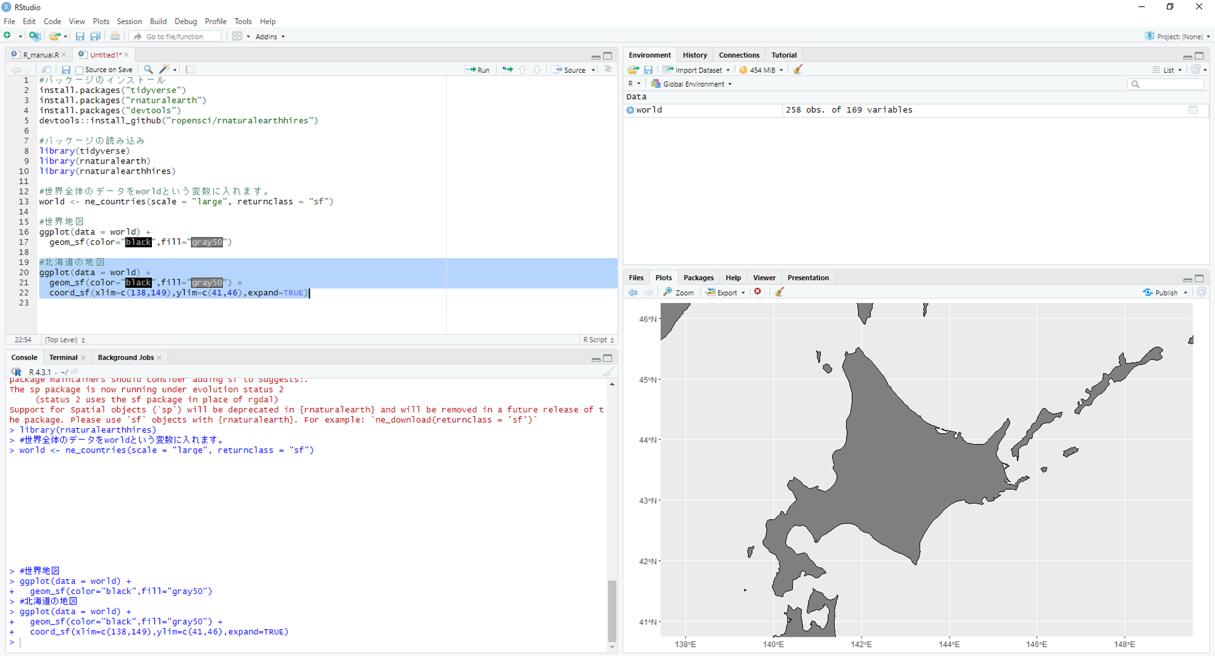Click the re-run previous code region icon
Viewport: 1215px width, 656px height.
point(507,70)
